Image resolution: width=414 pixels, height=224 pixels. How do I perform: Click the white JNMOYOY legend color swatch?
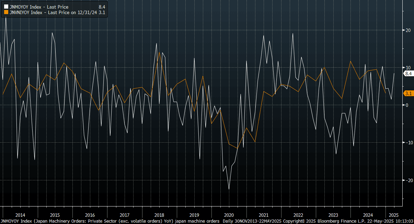coord(6,7)
